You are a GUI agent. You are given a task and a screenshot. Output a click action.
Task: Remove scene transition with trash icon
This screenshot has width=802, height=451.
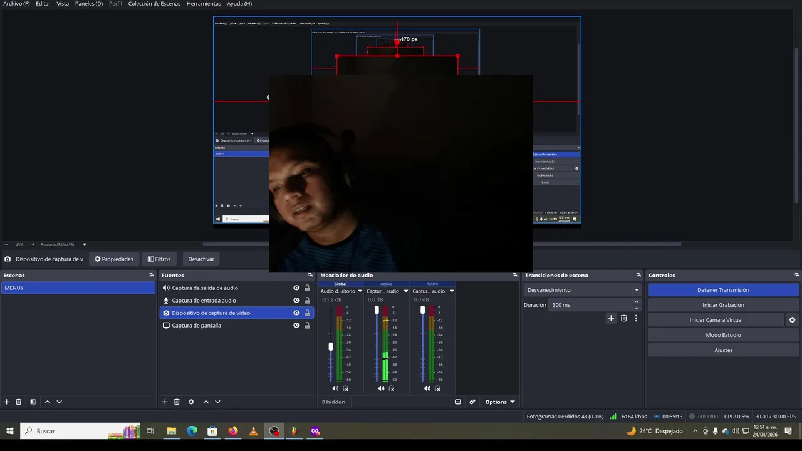point(623,318)
